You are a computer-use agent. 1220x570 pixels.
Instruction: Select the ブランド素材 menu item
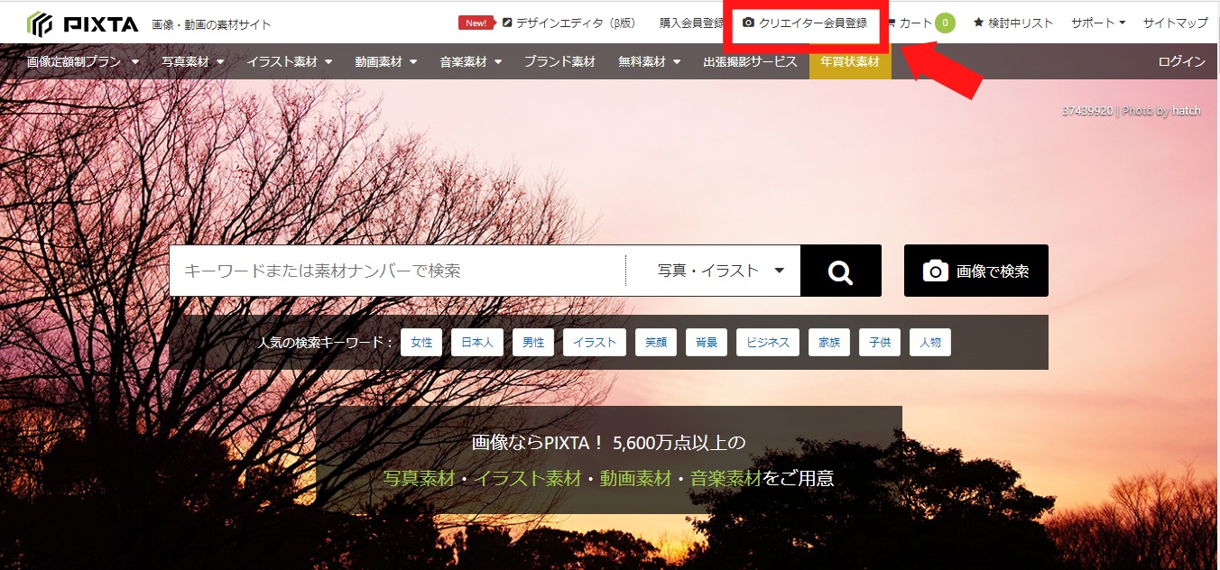click(559, 61)
